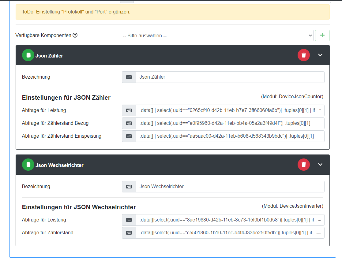The image size is (342, 264).
Task: Focus Wechselrichter Abfrage für Zählerstand field
Action: point(230,233)
